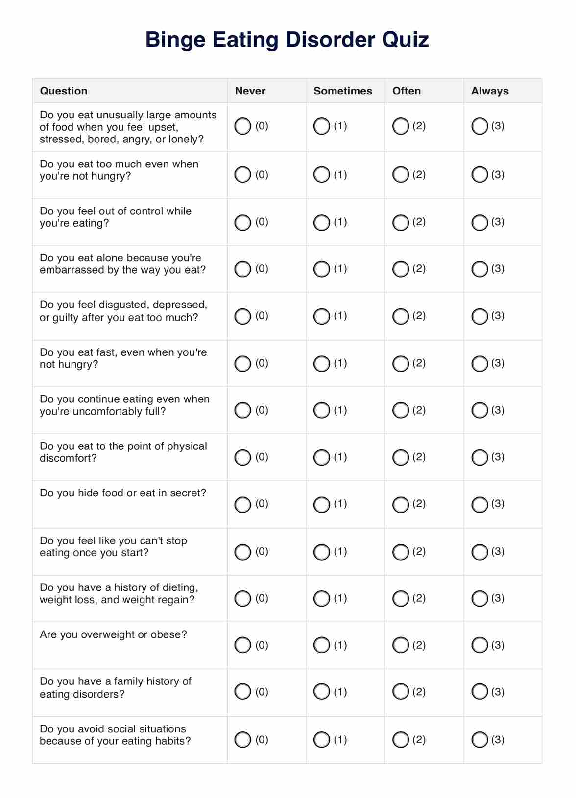The width and height of the screenshot is (576, 798).
Task: Select Never for eating when upset question
Action: tap(242, 126)
